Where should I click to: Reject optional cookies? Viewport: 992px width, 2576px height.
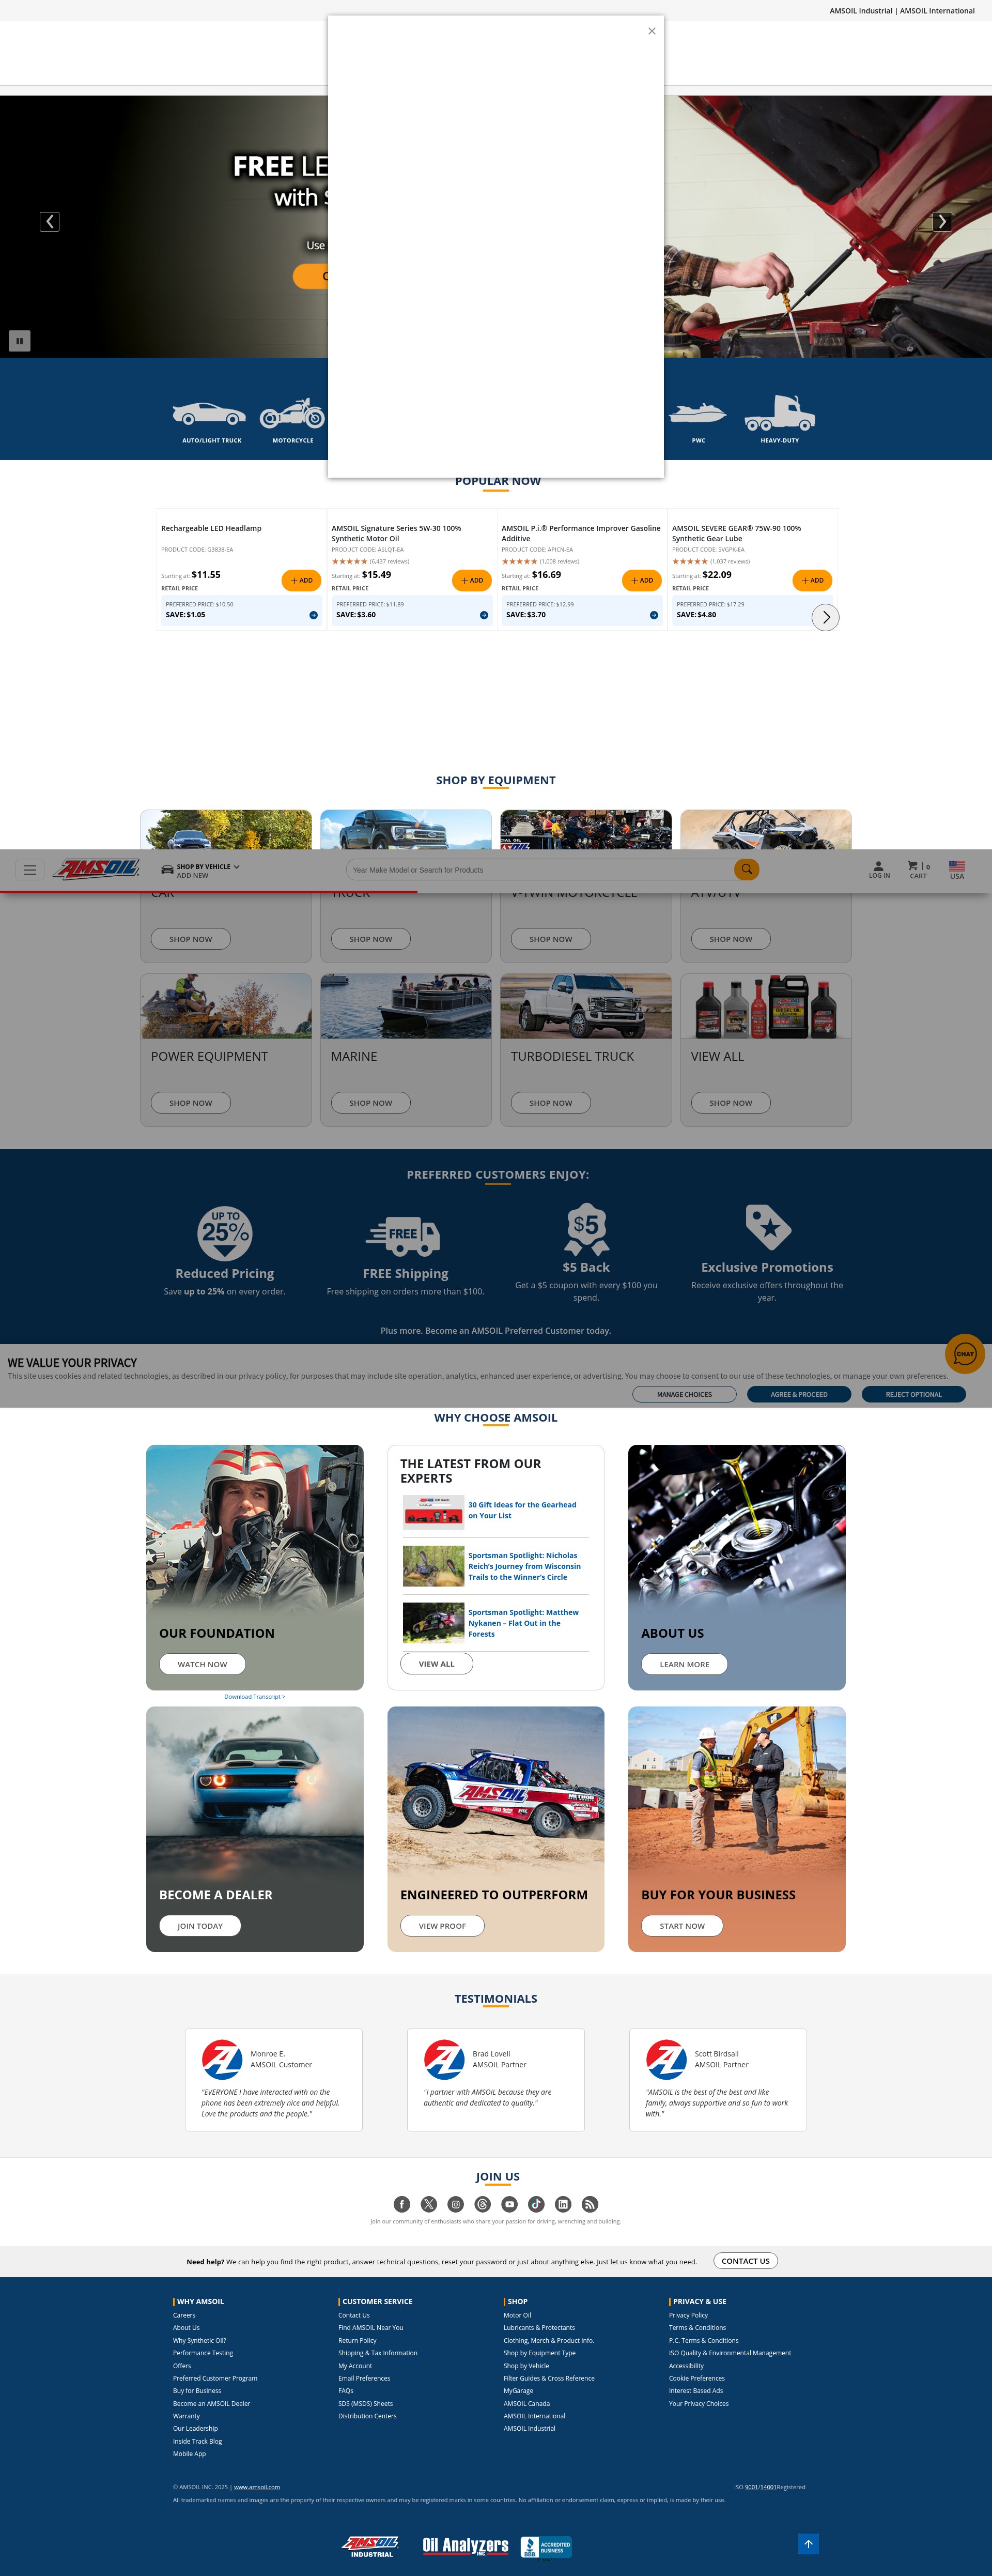point(913,1394)
